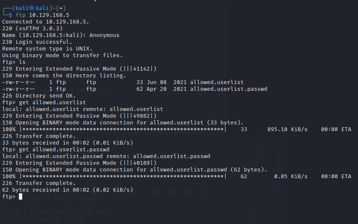The image size is (358, 224).
Task: Select allowed.userlist filename in the directory listing
Action: [x=217, y=82]
